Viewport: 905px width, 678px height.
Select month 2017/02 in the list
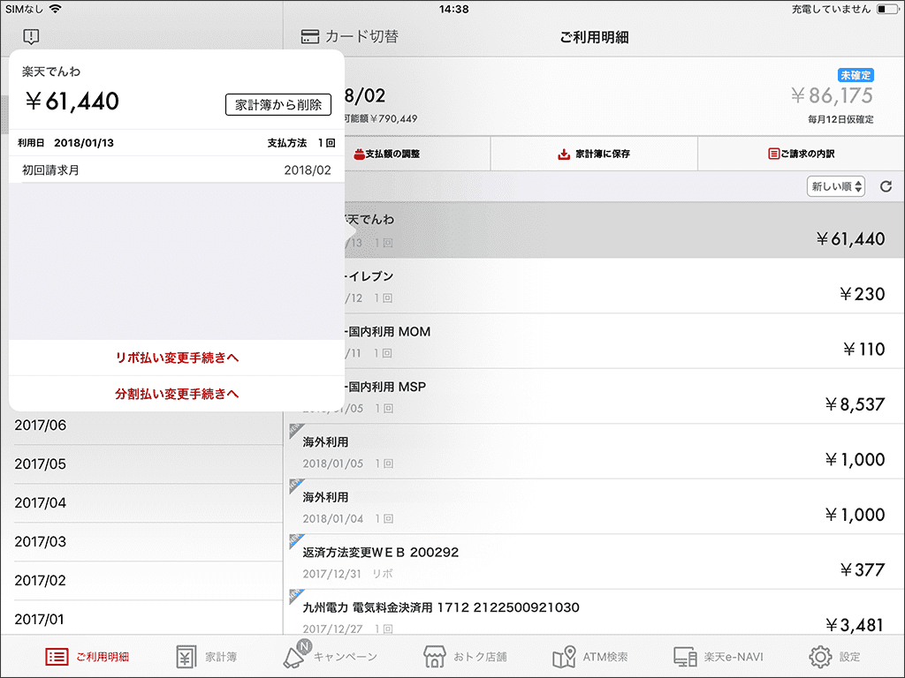point(141,581)
